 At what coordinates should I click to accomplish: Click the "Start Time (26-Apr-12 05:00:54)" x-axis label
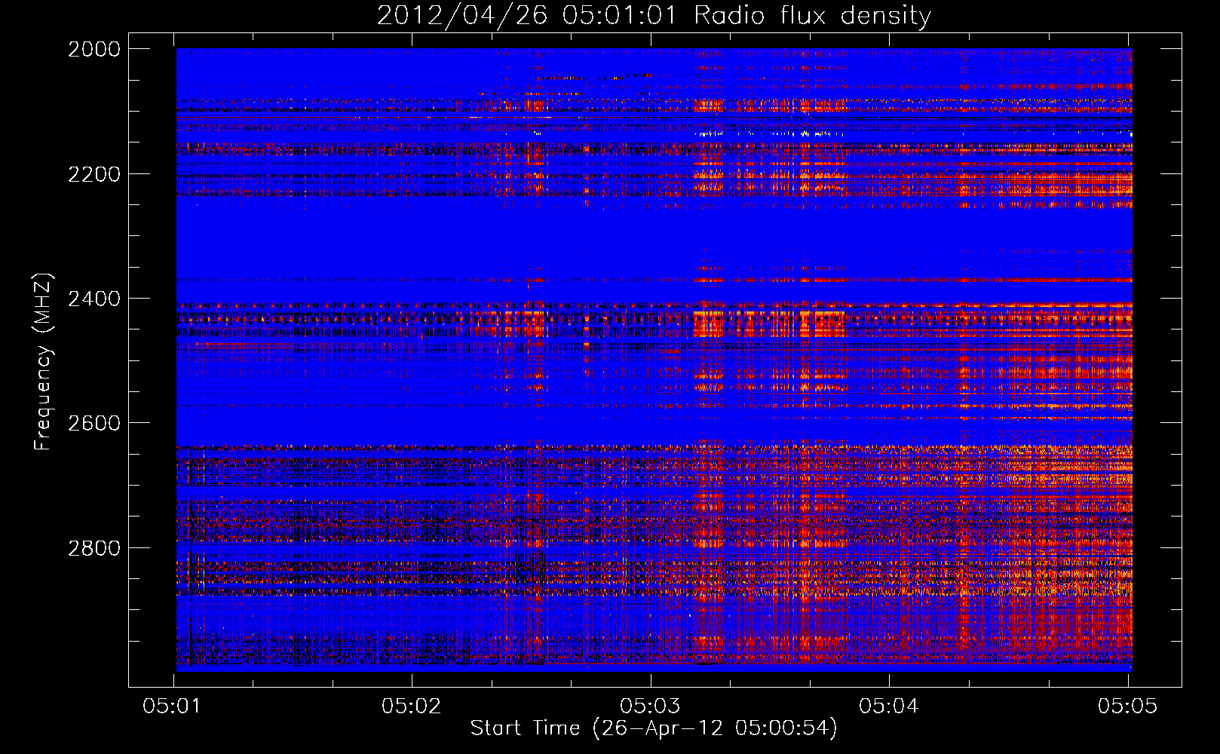(654, 728)
